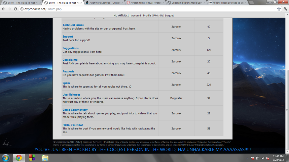The width and height of the screenshot is (289, 162).
Task: Close the Alienware Laptops tab
Action: point(122,3)
